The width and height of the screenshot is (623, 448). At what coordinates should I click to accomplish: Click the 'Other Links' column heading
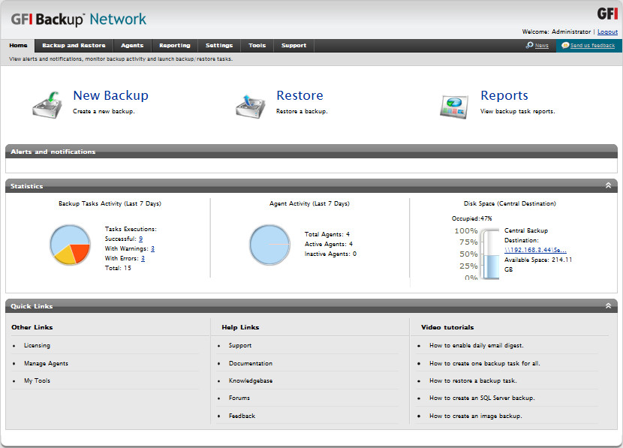pyautogui.click(x=32, y=327)
